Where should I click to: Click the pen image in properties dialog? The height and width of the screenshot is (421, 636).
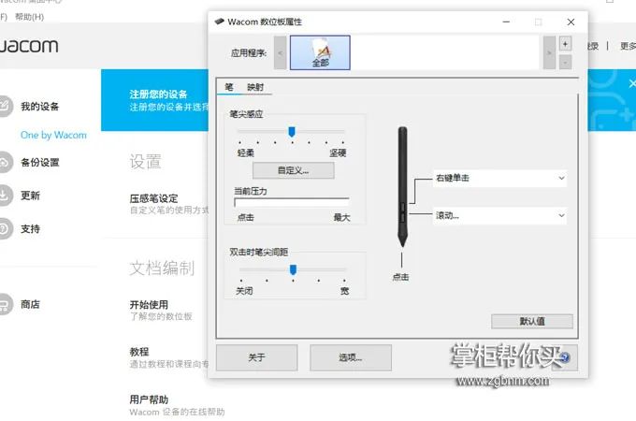point(402,186)
